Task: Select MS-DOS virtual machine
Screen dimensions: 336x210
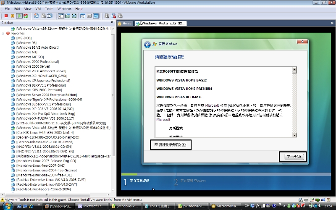Action: tap(24, 38)
